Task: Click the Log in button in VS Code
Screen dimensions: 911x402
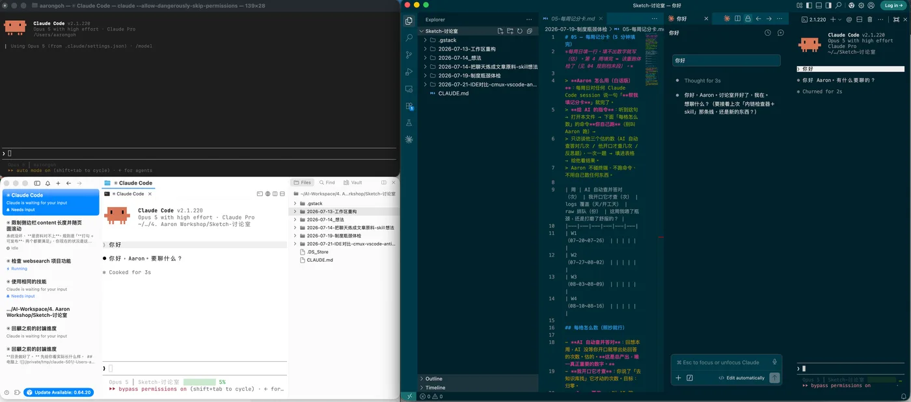Action: tap(894, 5)
